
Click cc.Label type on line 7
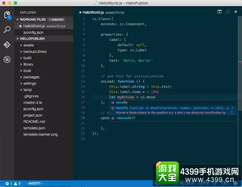point(138,50)
